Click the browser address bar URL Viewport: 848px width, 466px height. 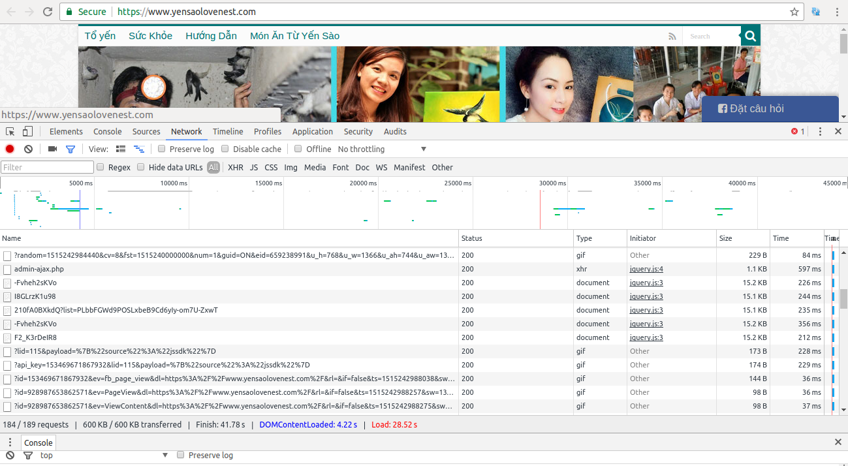point(187,12)
